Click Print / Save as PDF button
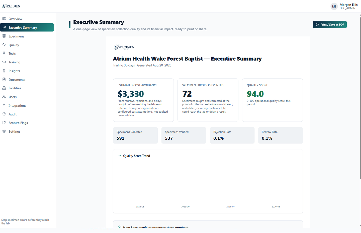Screen dimensions: 361x233 [330, 25]
